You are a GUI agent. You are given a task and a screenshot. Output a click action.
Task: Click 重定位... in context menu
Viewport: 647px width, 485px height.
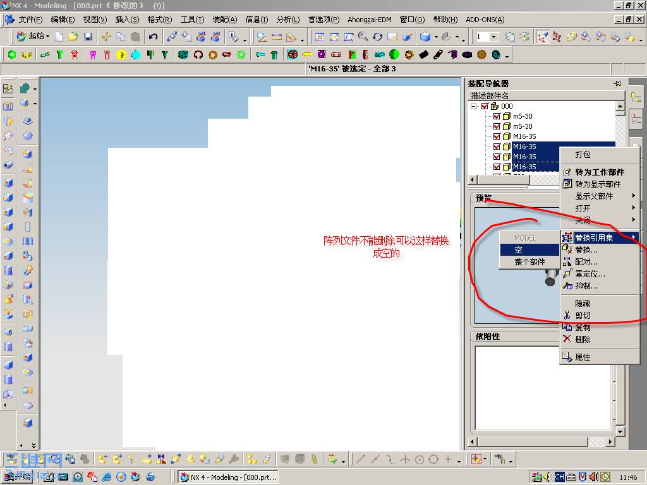coord(600,273)
